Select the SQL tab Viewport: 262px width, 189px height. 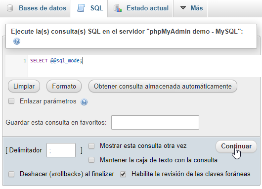(90, 8)
